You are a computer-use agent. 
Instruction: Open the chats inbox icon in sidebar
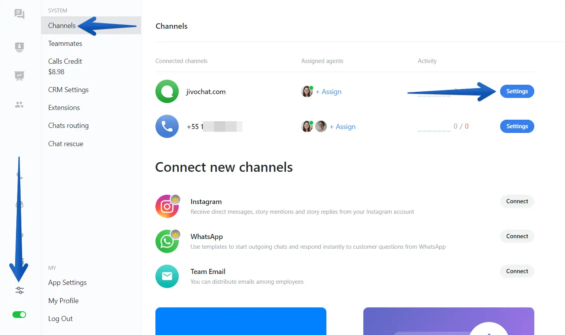tap(19, 14)
